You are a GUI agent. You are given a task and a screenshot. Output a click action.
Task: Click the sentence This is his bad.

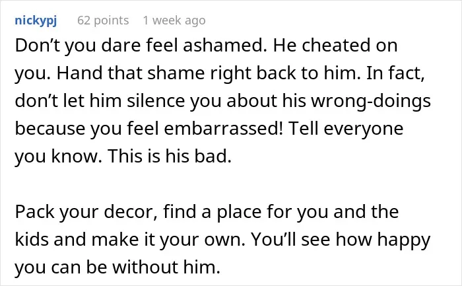(x=170, y=156)
